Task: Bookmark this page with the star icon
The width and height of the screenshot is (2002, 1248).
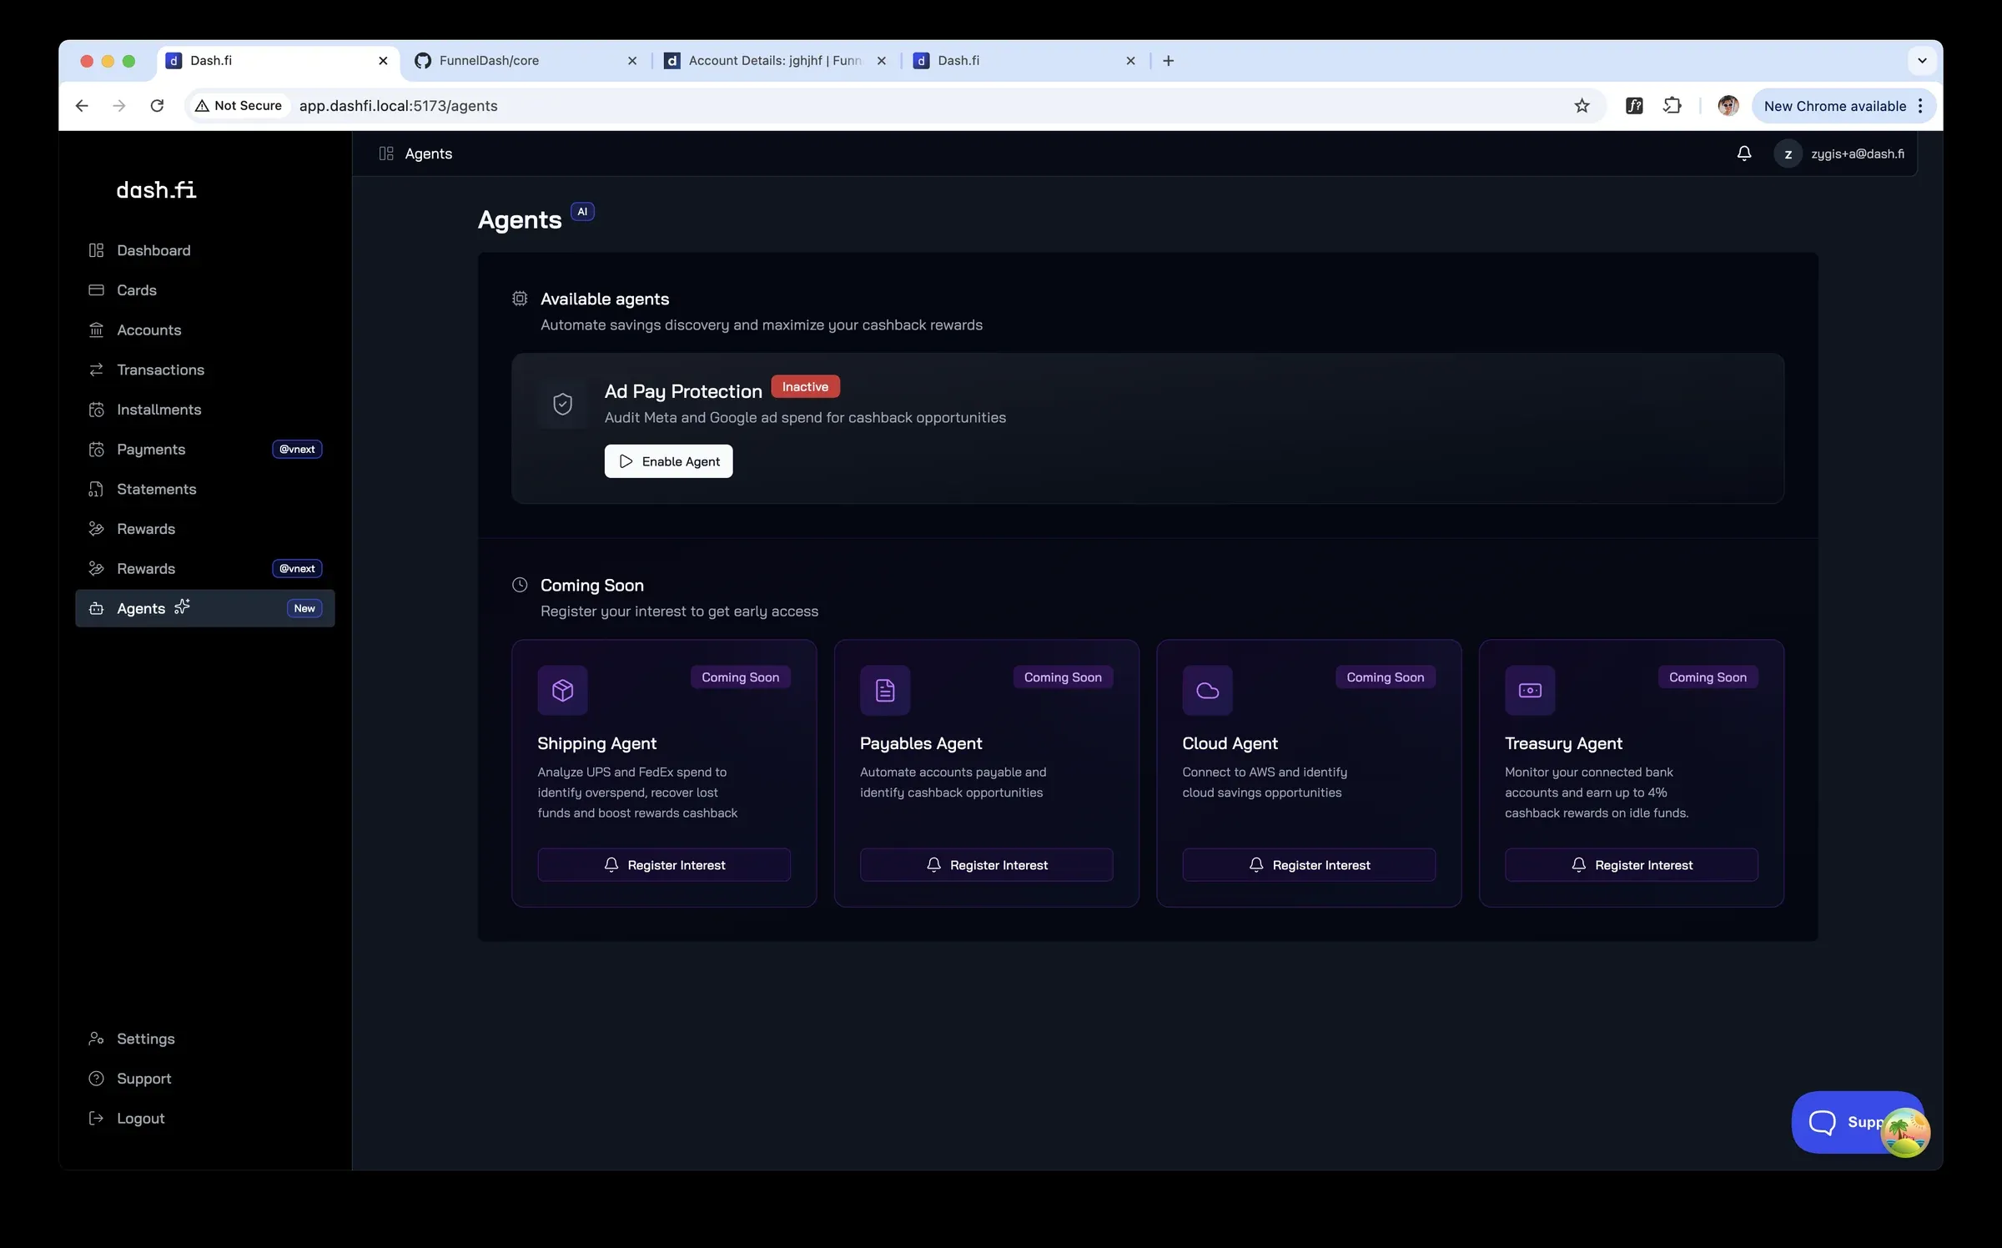Action: coord(1582,106)
